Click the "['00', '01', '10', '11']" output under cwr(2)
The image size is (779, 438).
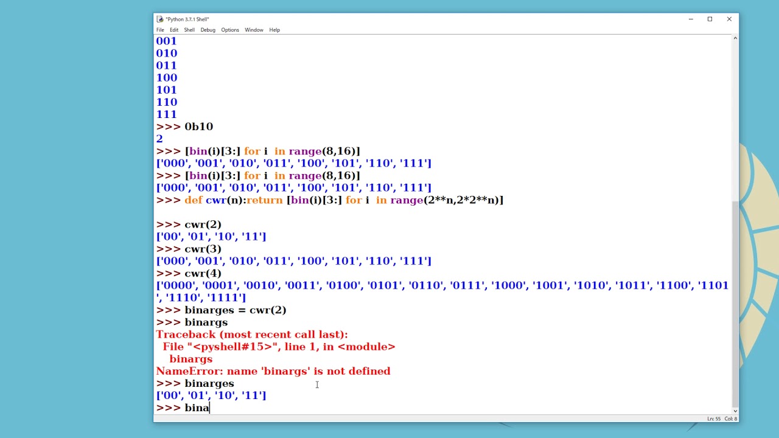(x=211, y=237)
